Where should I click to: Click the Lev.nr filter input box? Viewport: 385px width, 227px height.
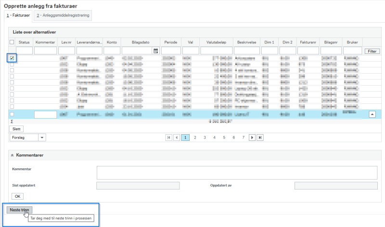point(66,51)
